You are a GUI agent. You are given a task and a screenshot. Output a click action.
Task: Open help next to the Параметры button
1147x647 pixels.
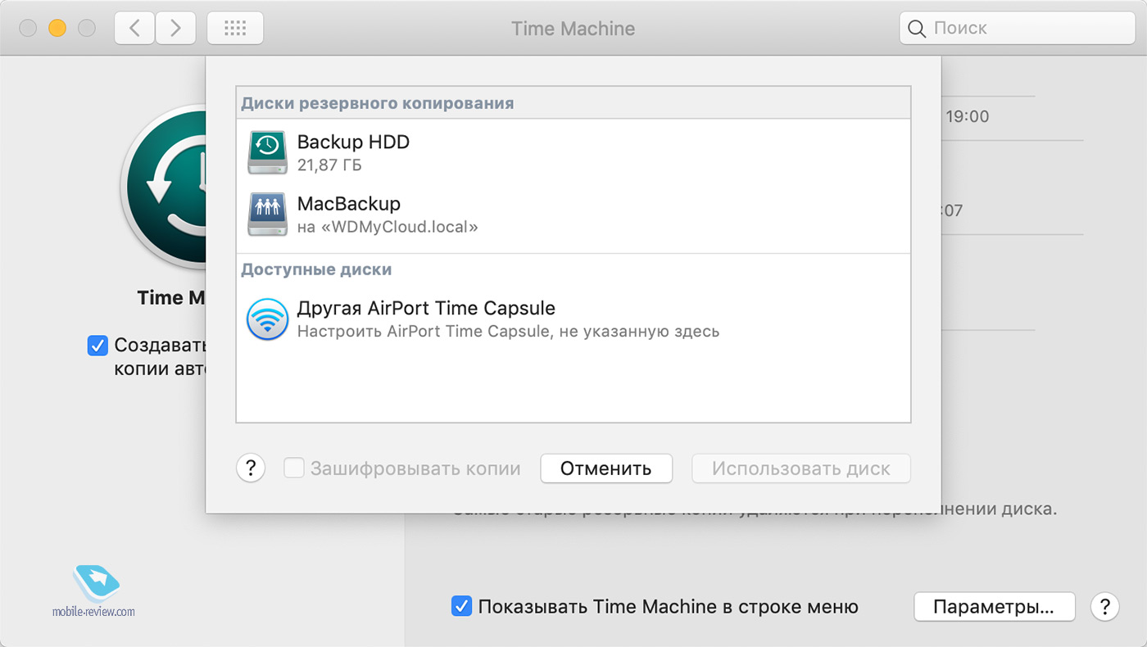click(1105, 607)
